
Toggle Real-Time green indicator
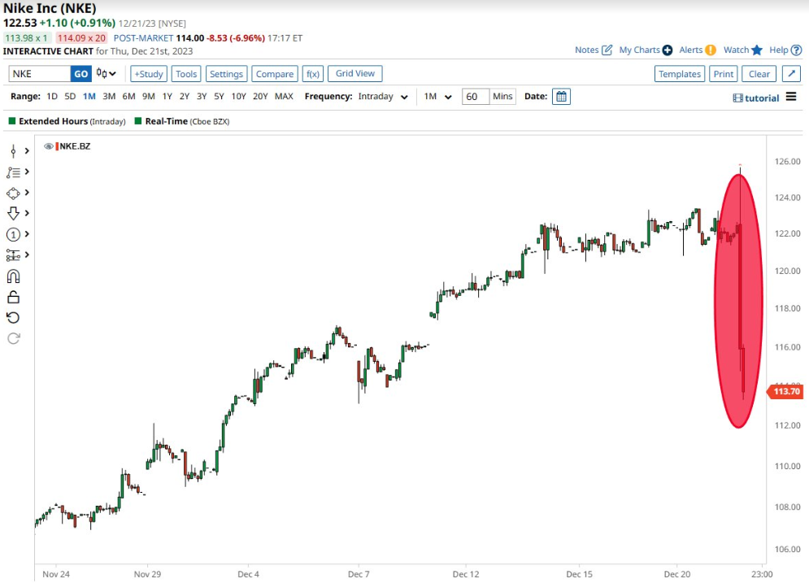[138, 121]
